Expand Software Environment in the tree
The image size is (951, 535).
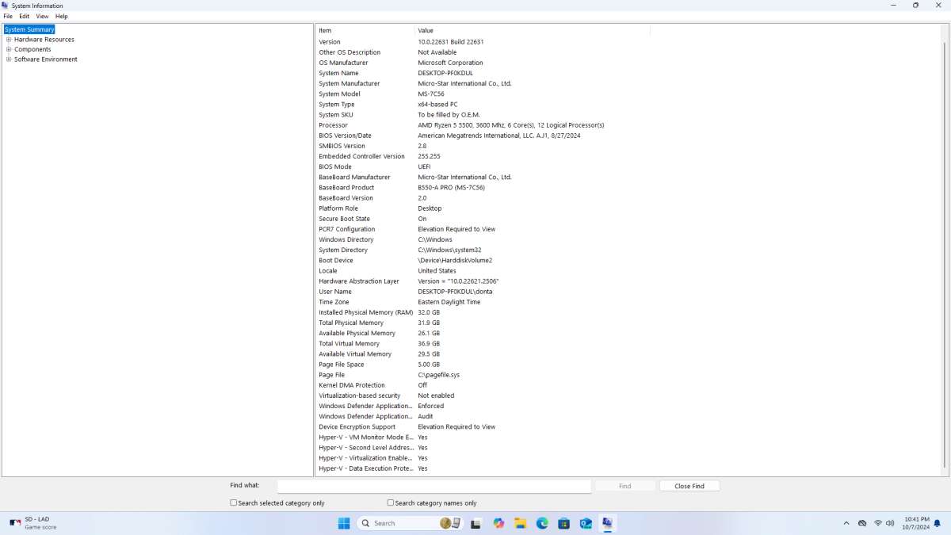coord(7,59)
